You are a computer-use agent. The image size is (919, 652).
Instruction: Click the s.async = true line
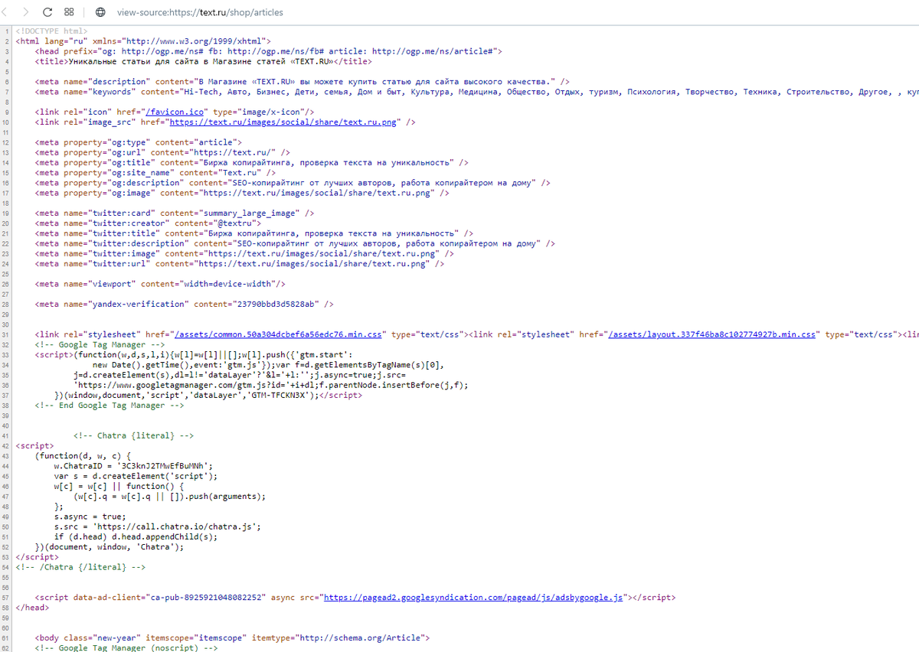90,517
